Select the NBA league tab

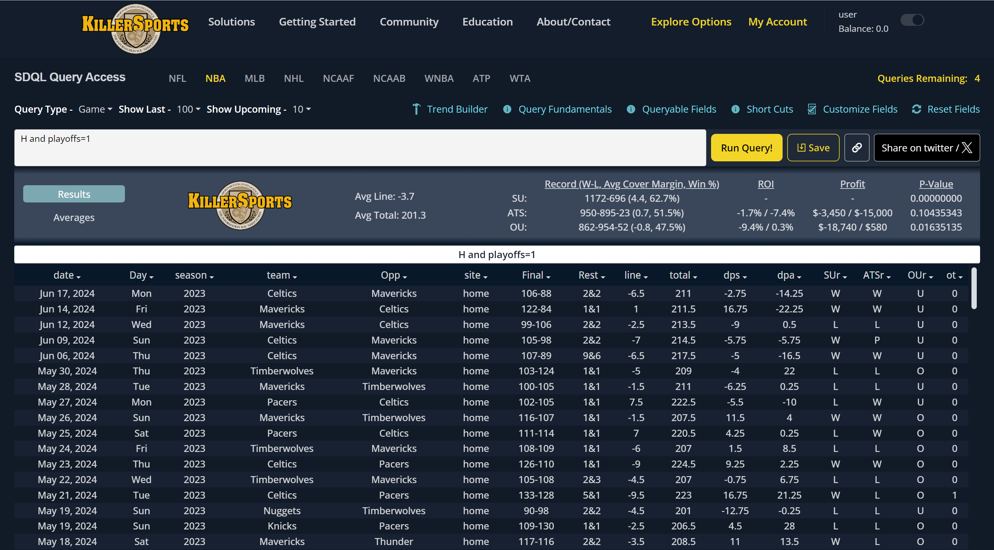[215, 78]
